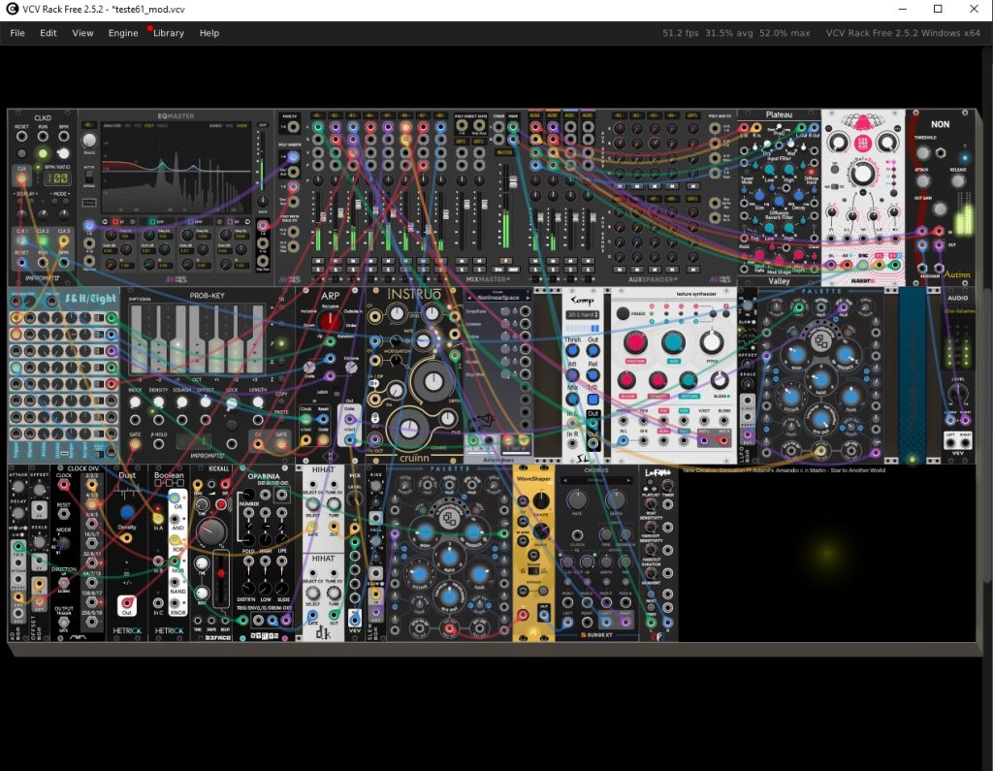The height and width of the screenshot is (771, 993).
Task: Adjust Comp Thresh knob
Action: pyautogui.click(x=572, y=350)
